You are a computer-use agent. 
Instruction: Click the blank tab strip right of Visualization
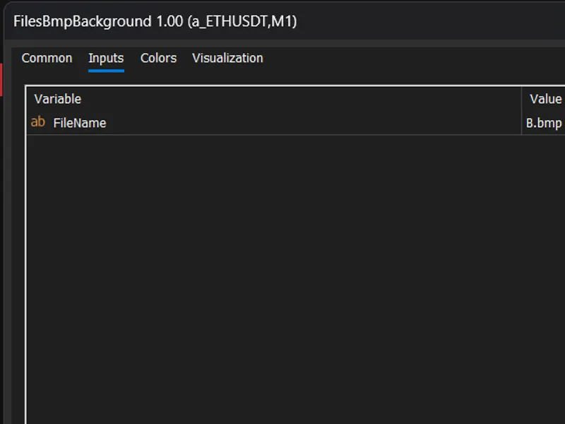[415, 59]
